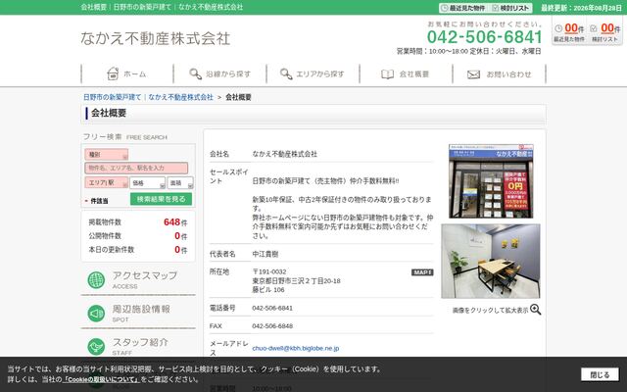Click the magnifier icon for image enlarge

click(x=536, y=310)
